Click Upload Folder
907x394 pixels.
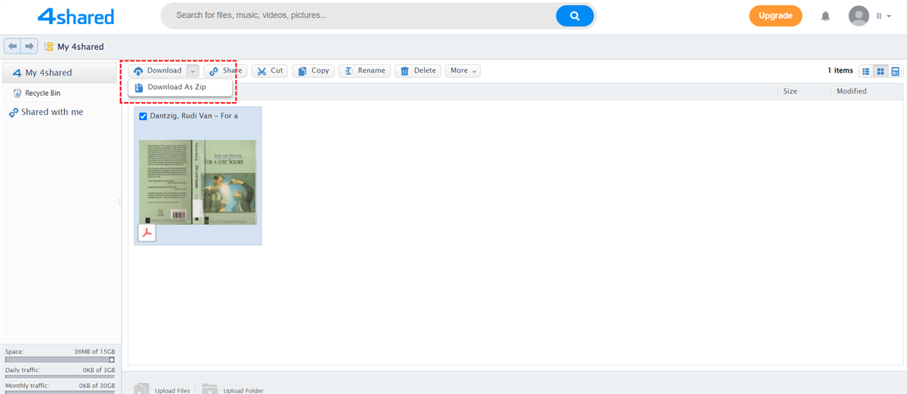click(233, 389)
